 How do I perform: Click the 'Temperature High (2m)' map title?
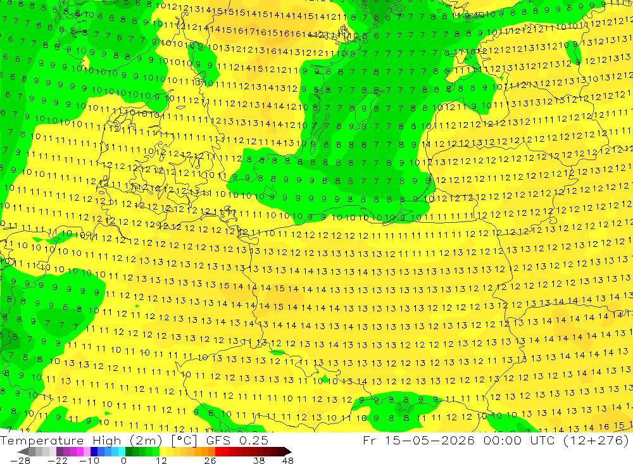click(x=81, y=441)
